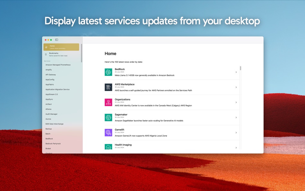
Task: Select Audit Manager service
Action: pos(51,114)
